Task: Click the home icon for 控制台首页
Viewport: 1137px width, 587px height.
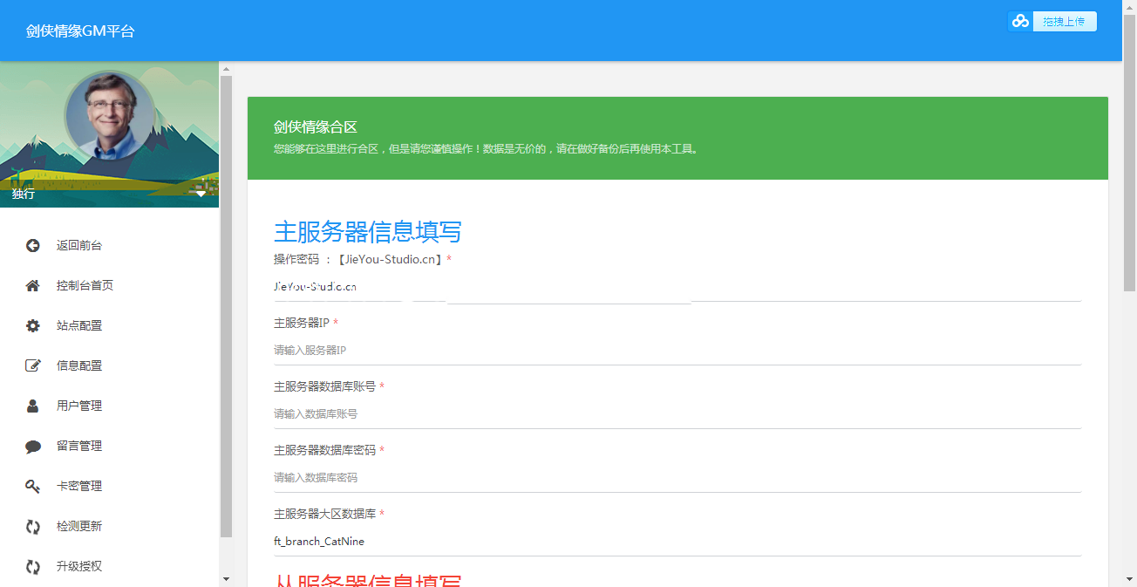Action: pyautogui.click(x=33, y=286)
